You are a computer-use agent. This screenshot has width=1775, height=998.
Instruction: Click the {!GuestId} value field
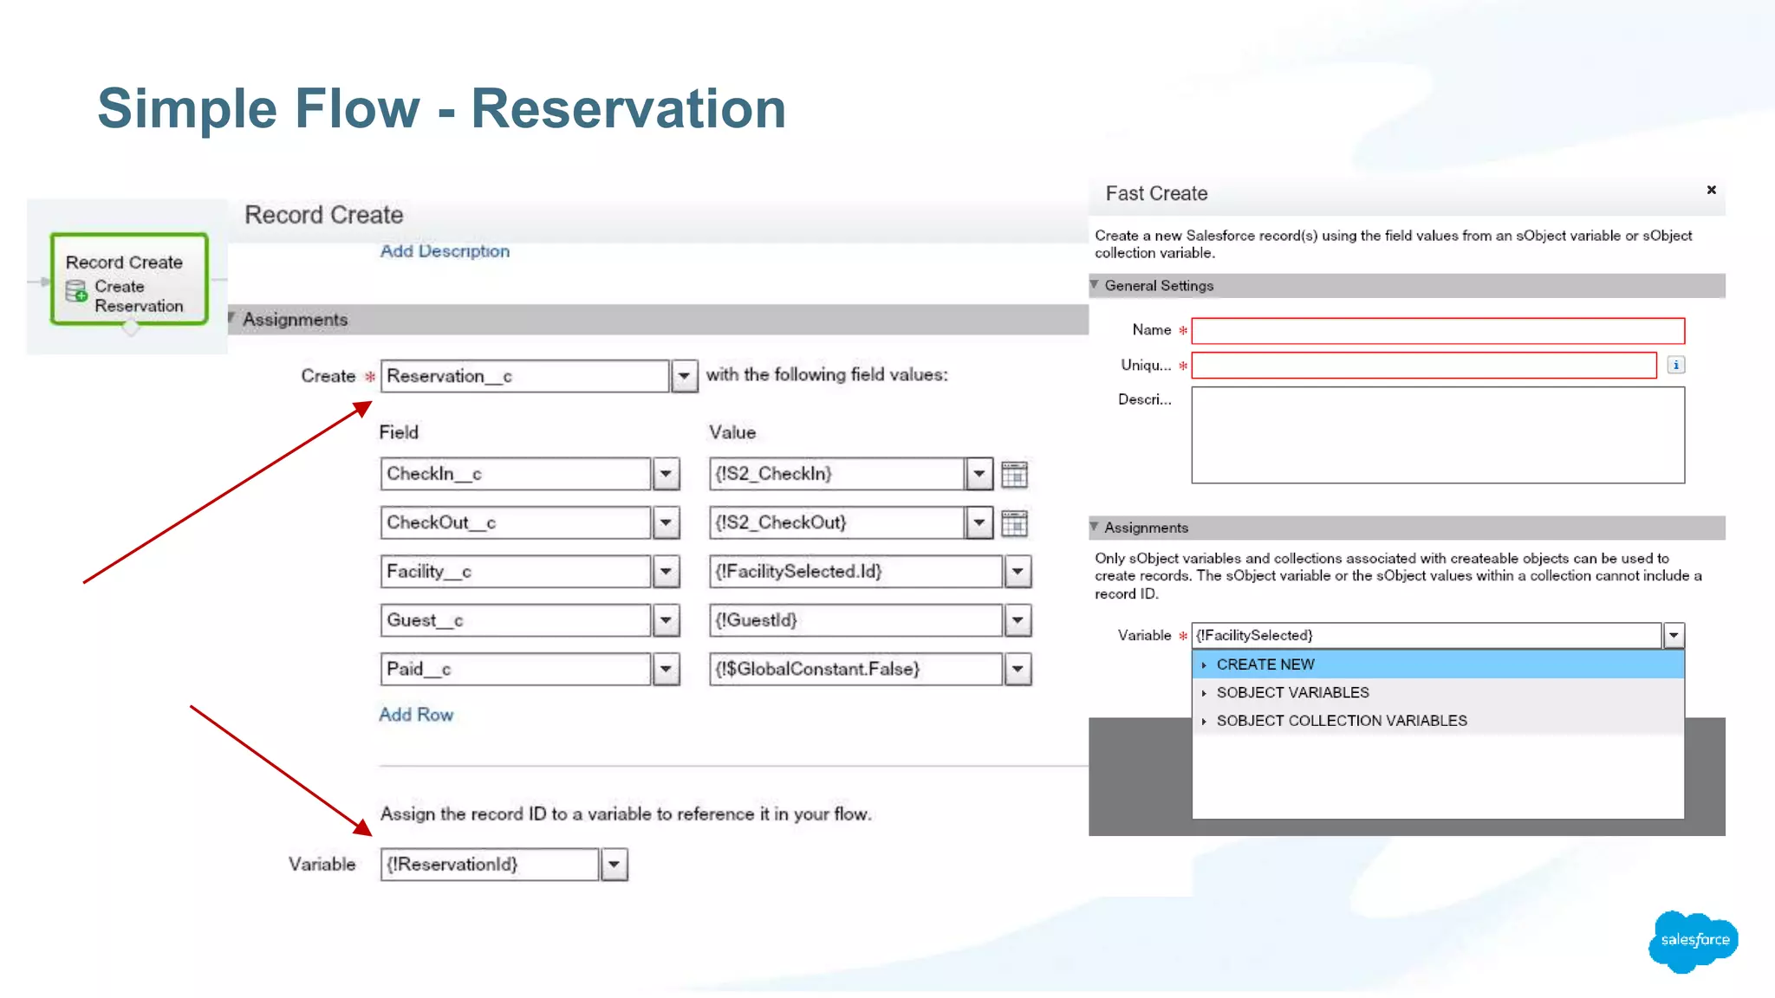[856, 620]
